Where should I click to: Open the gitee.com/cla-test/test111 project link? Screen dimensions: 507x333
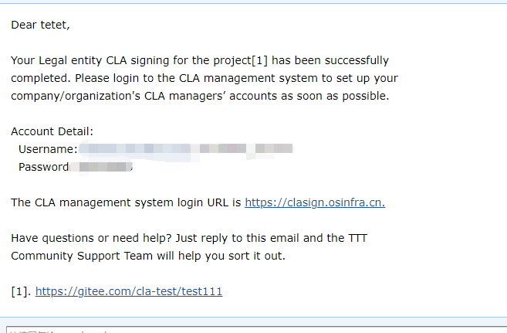click(x=129, y=292)
